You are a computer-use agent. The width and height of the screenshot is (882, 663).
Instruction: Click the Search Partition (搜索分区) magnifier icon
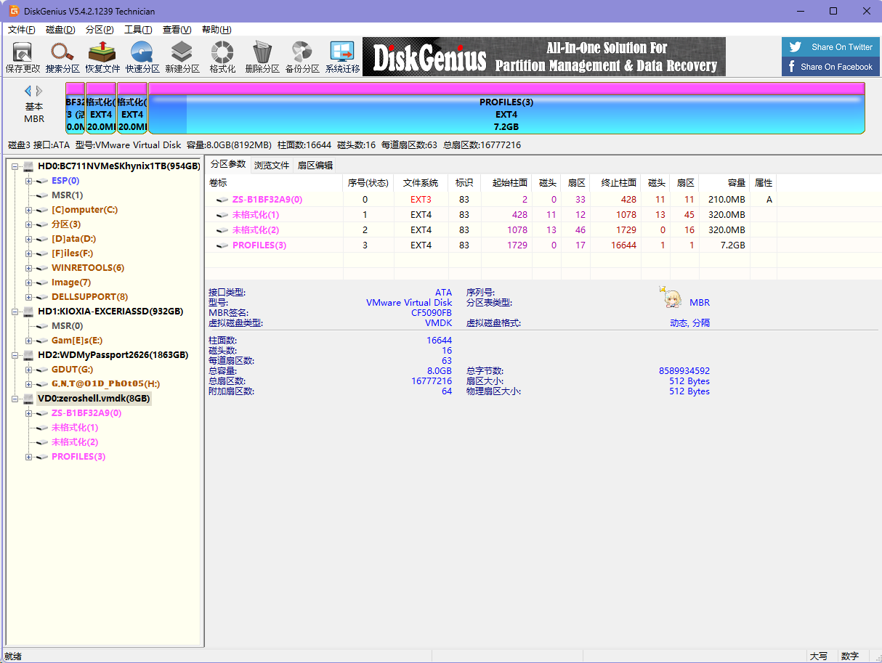coord(62,57)
